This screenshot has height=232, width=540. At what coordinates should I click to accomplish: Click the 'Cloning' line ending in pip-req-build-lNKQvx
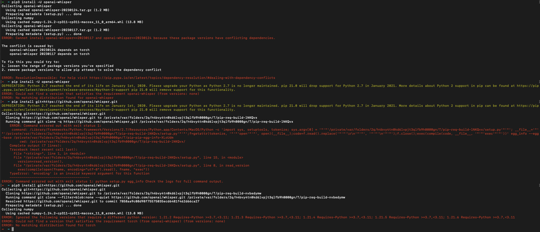tap(132, 118)
